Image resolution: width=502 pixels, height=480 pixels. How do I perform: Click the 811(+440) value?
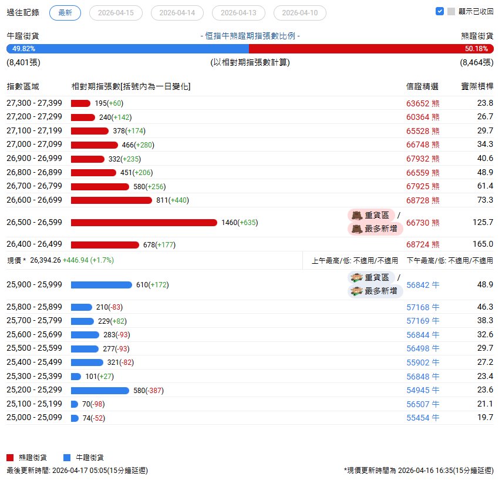[x=173, y=200]
